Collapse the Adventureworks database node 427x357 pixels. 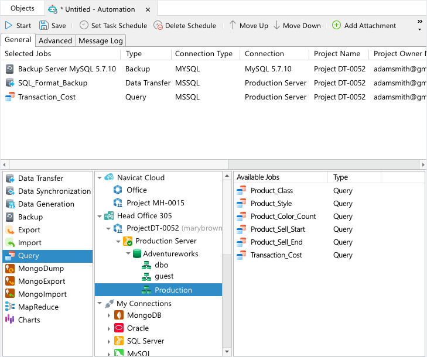[128, 253]
